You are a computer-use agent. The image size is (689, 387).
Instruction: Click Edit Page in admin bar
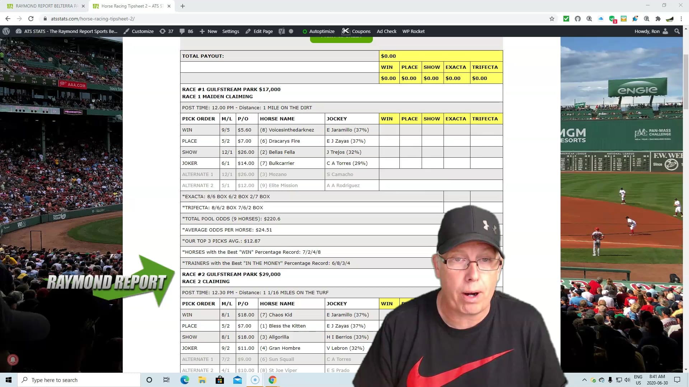coord(259,31)
